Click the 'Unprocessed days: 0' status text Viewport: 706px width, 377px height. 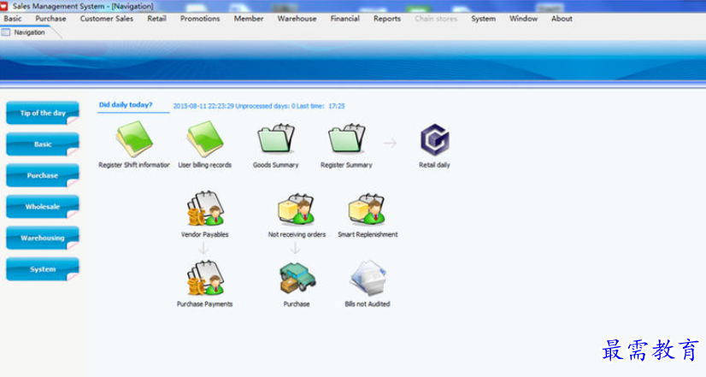(x=265, y=106)
